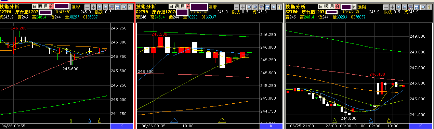Switch middle chart to weekly (週) period
Screen dimensions: 434x129
tap(177, 7)
